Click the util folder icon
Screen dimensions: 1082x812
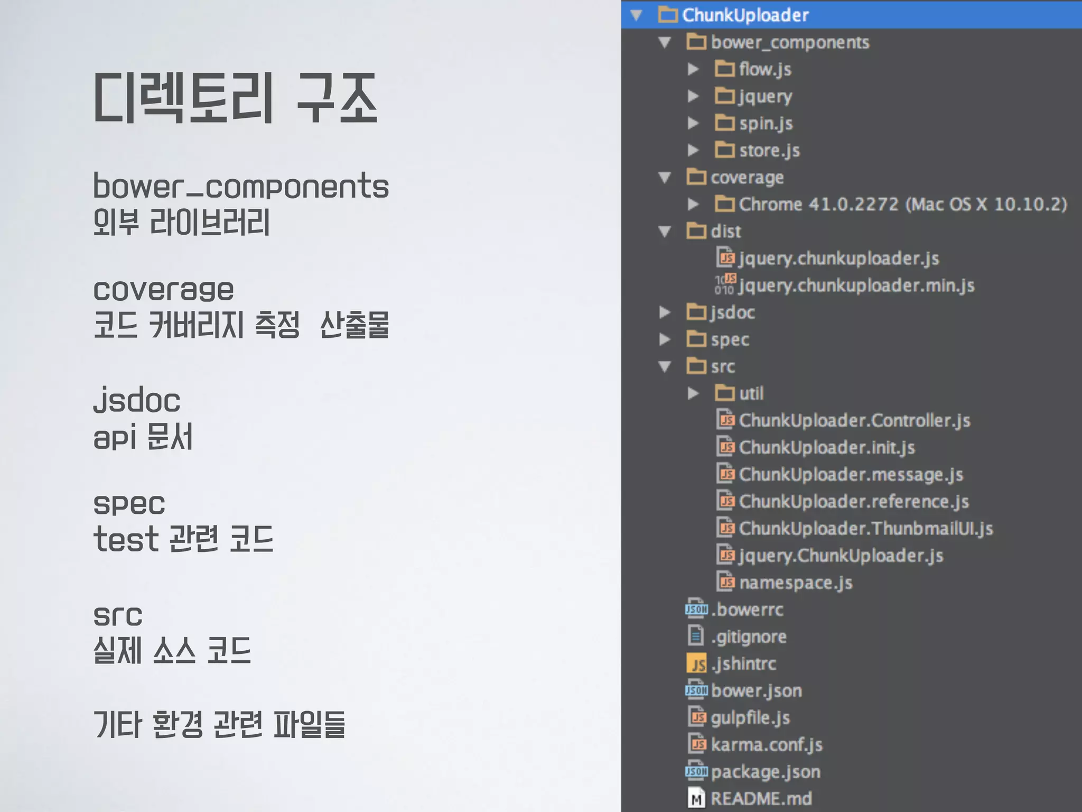(x=725, y=393)
